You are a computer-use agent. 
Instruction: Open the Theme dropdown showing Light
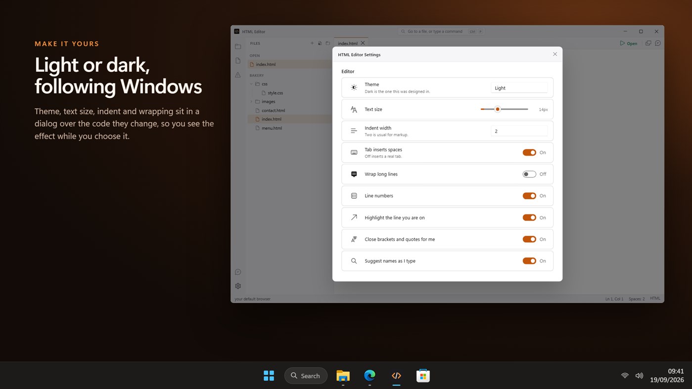[x=519, y=88]
